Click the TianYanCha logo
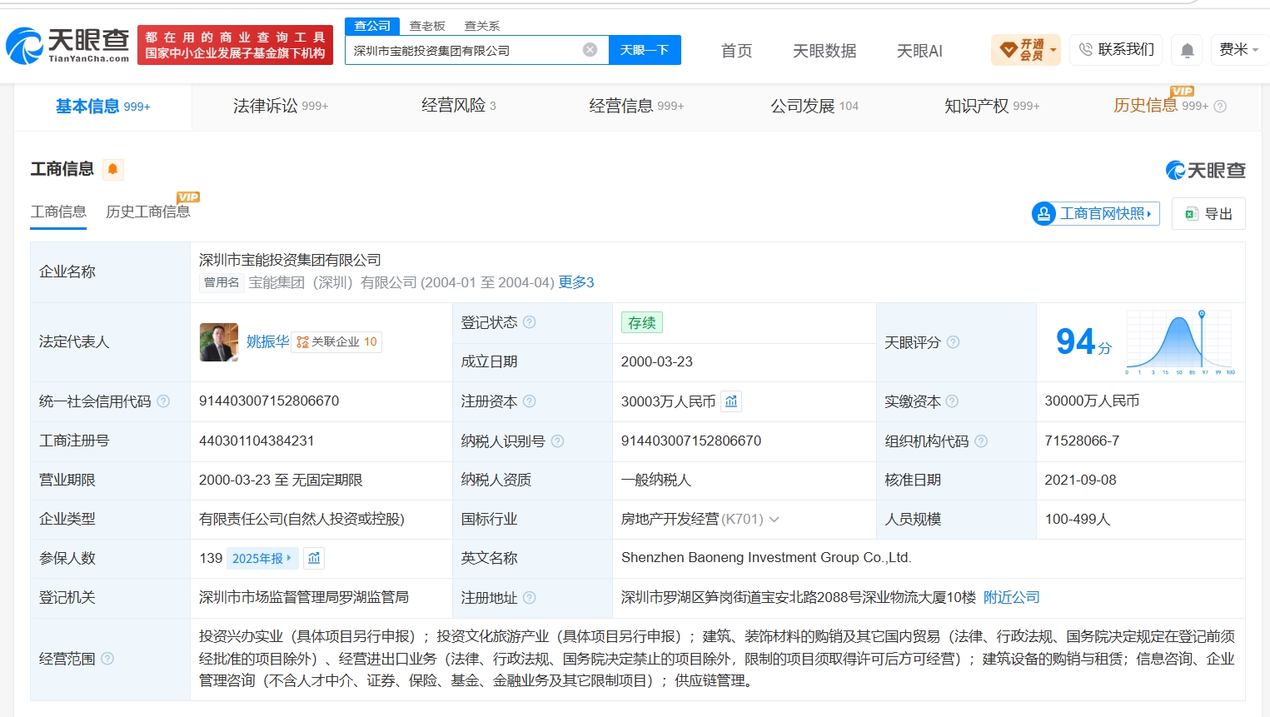 pos(68,45)
